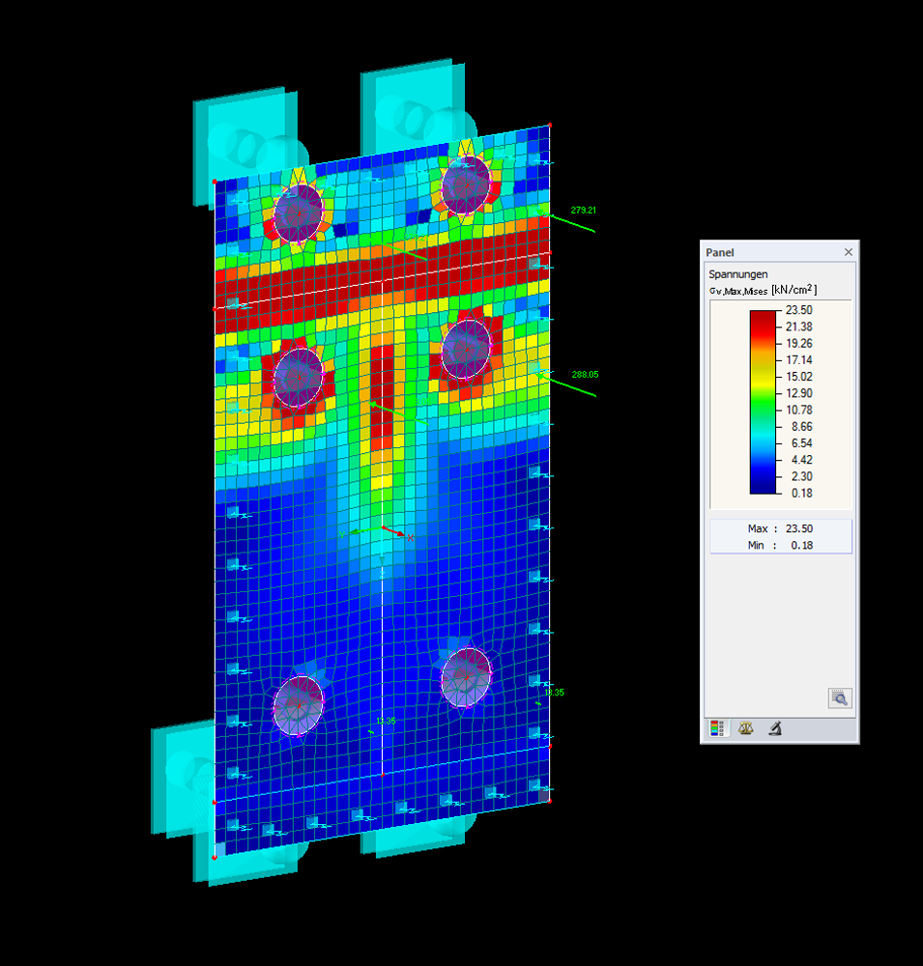Screen dimensions: 923x966
Task: Click the 6.54 scale value
Action: 801,443
